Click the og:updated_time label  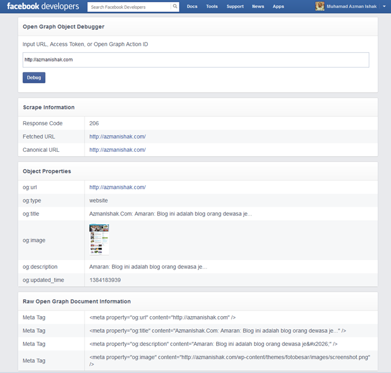pos(43,280)
